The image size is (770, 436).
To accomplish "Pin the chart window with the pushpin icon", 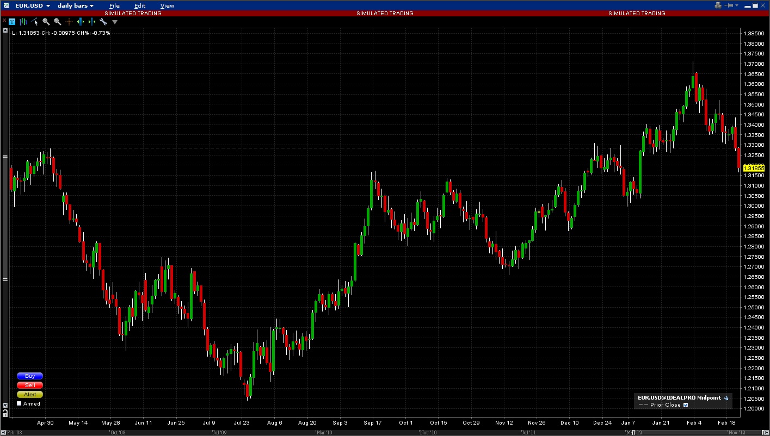I will coord(729,5).
